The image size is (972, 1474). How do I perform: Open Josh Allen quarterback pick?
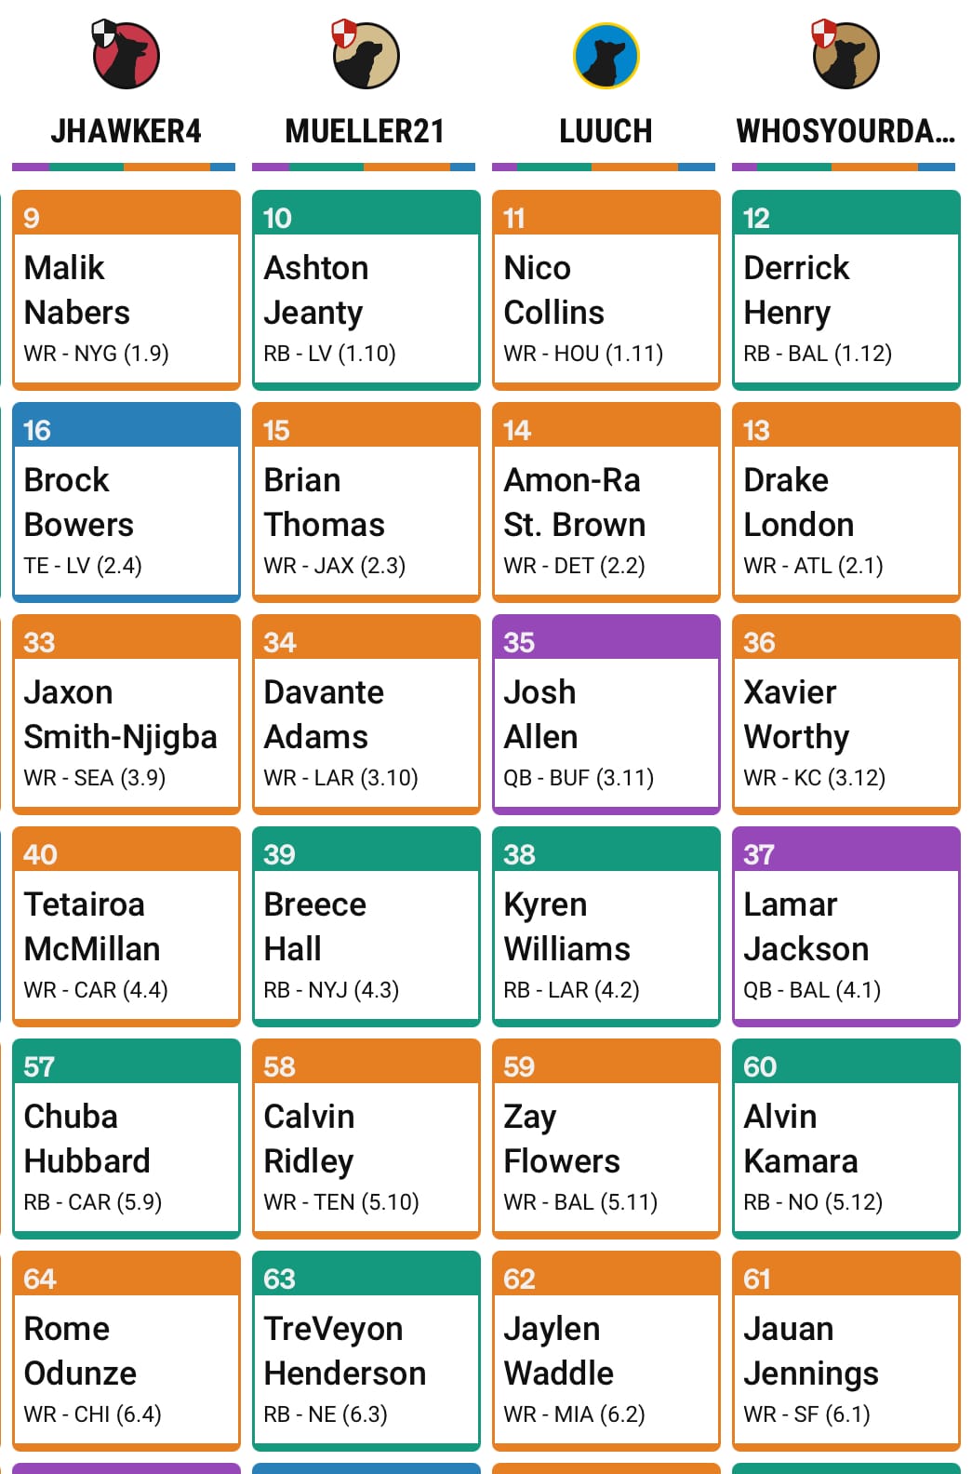(x=606, y=715)
